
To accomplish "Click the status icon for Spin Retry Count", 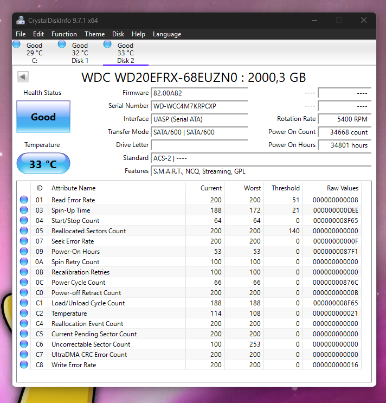I will pyautogui.click(x=24, y=261).
